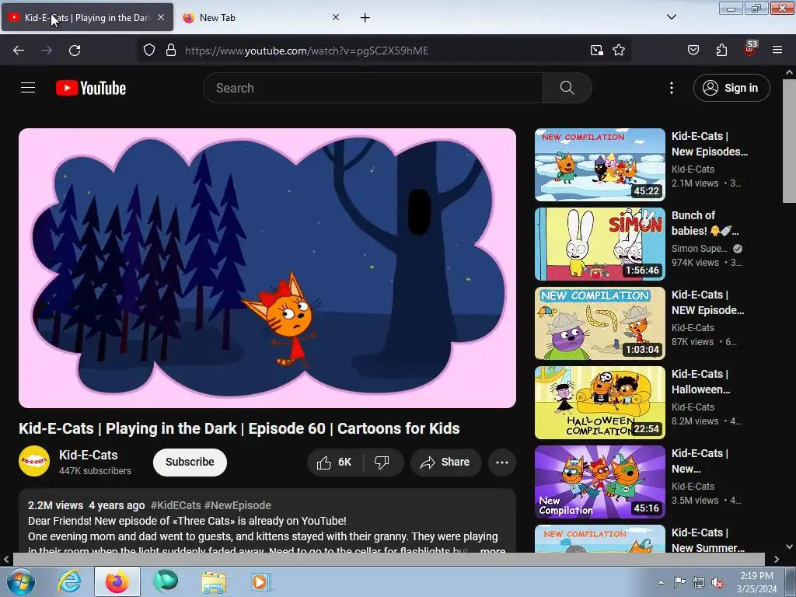The image size is (796, 597).
Task: Click the 2.2M views text
Action: (55, 505)
